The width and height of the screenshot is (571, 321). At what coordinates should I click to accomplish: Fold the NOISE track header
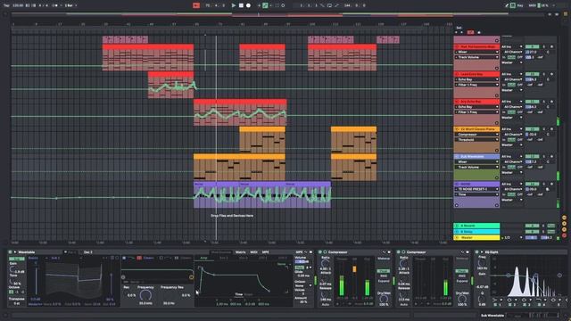tap(457, 185)
